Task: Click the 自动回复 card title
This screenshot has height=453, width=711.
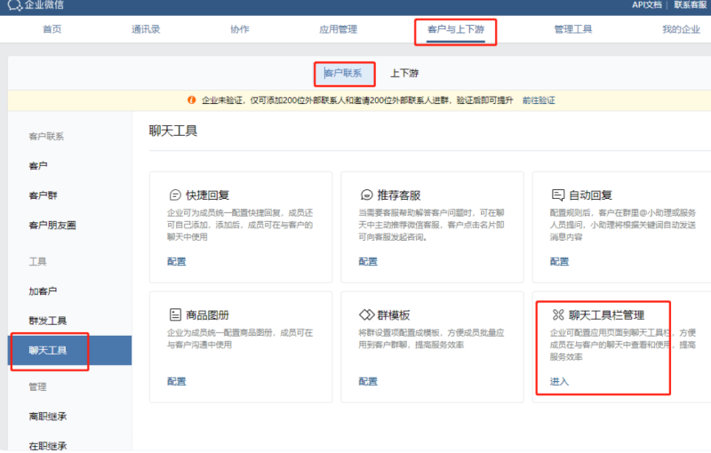Action: (590, 195)
